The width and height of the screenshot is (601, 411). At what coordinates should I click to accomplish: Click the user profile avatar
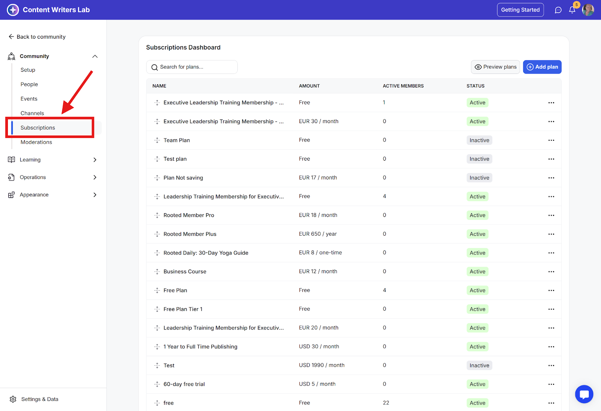coord(588,10)
